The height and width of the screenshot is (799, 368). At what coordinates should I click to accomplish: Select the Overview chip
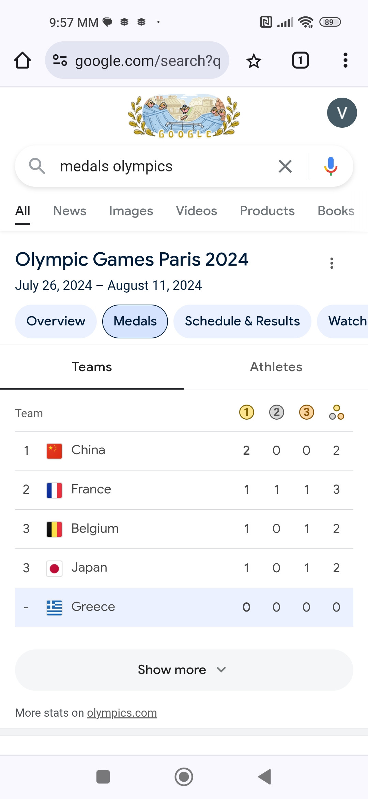tap(56, 321)
